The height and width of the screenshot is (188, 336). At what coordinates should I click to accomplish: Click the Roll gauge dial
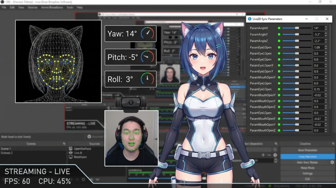pyautogui.click(x=147, y=79)
